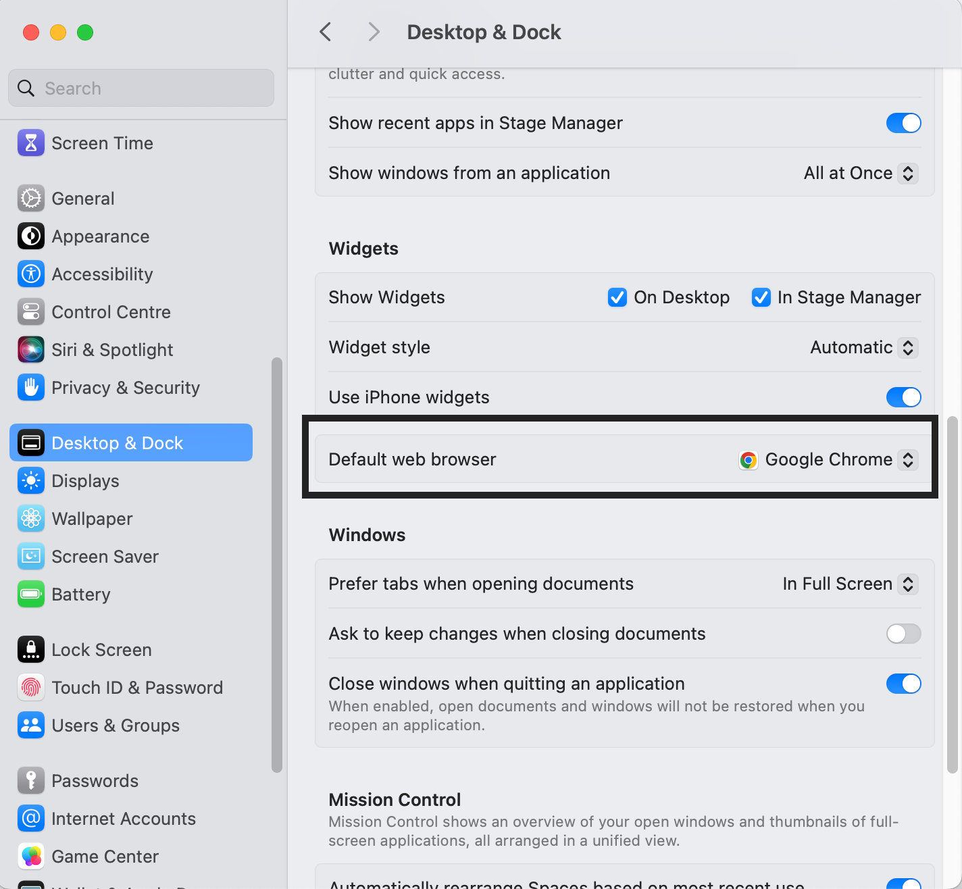Click the Passwords key icon
Screen dimensions: 962x889
coord(31,781)
